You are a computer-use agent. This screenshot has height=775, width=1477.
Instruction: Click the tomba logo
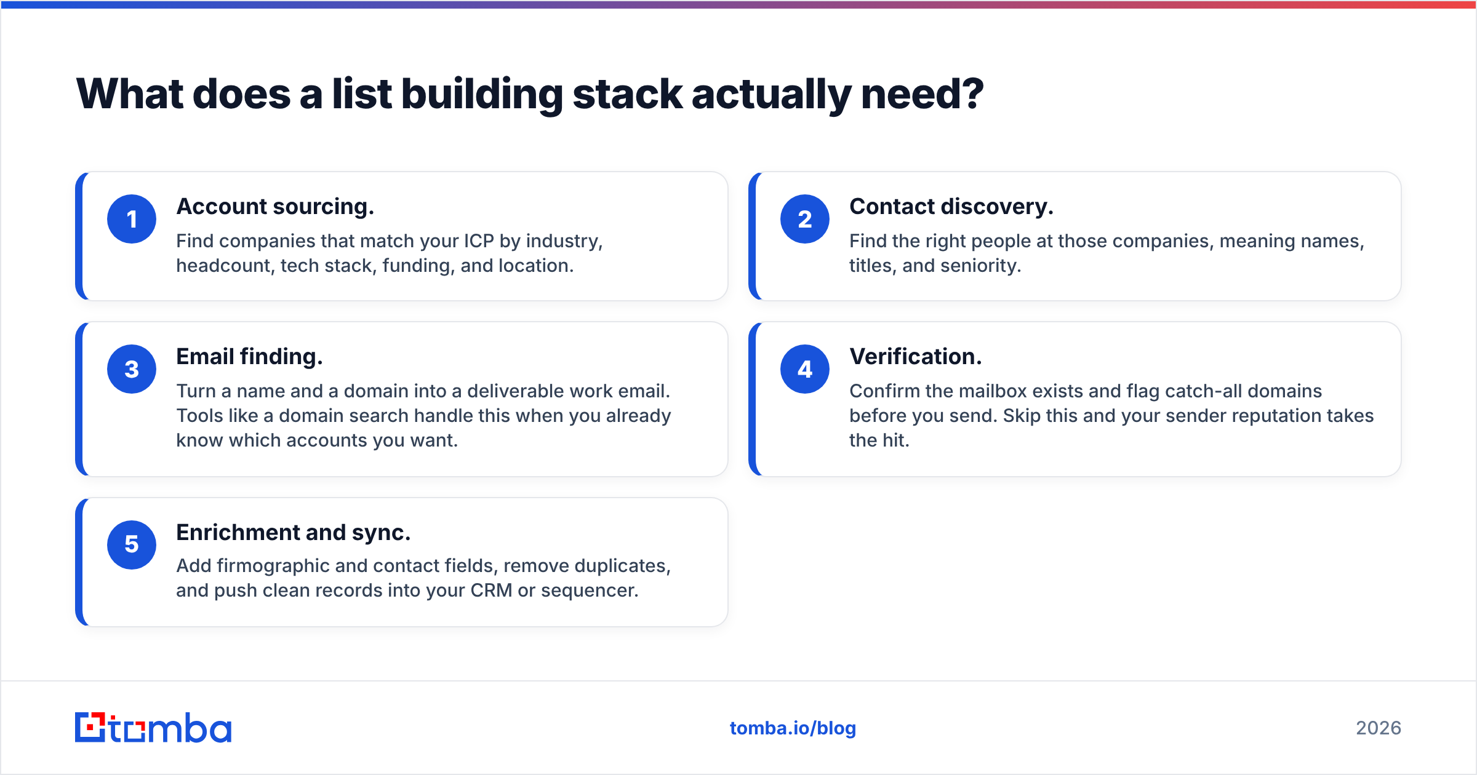pos(153,728)
